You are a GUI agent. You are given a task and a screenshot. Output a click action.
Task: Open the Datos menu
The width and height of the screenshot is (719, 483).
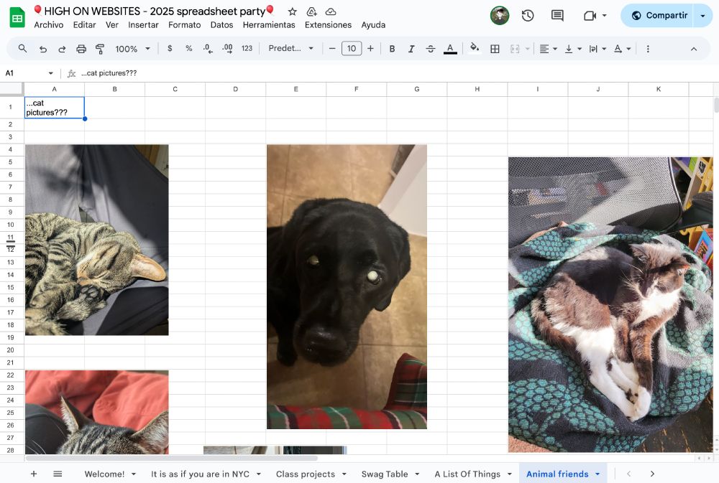click(221, 24)
